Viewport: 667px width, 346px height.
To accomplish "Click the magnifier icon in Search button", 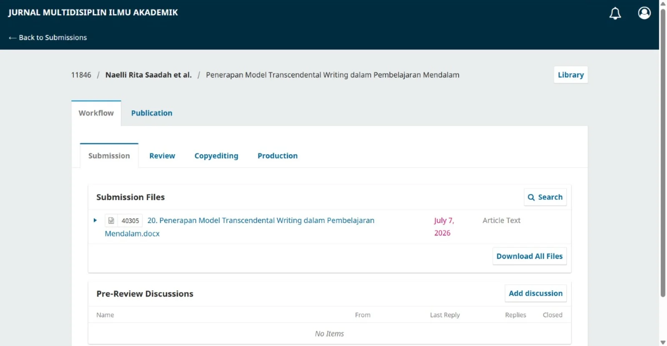I will click(x=531, y=198).
